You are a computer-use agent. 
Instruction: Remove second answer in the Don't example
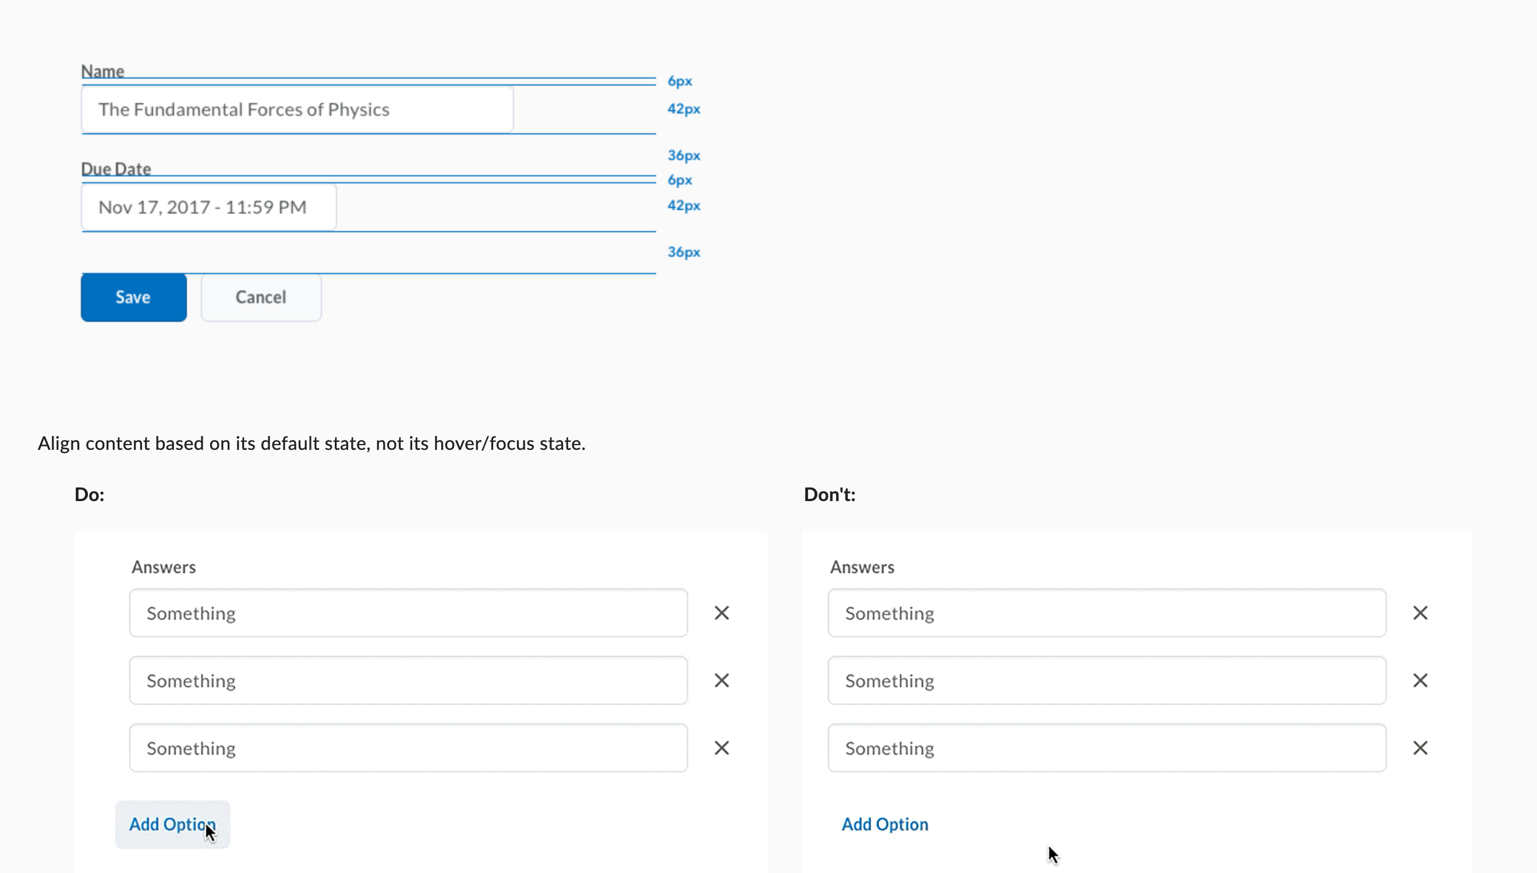pyautogui.click(x=1420, y=680)
